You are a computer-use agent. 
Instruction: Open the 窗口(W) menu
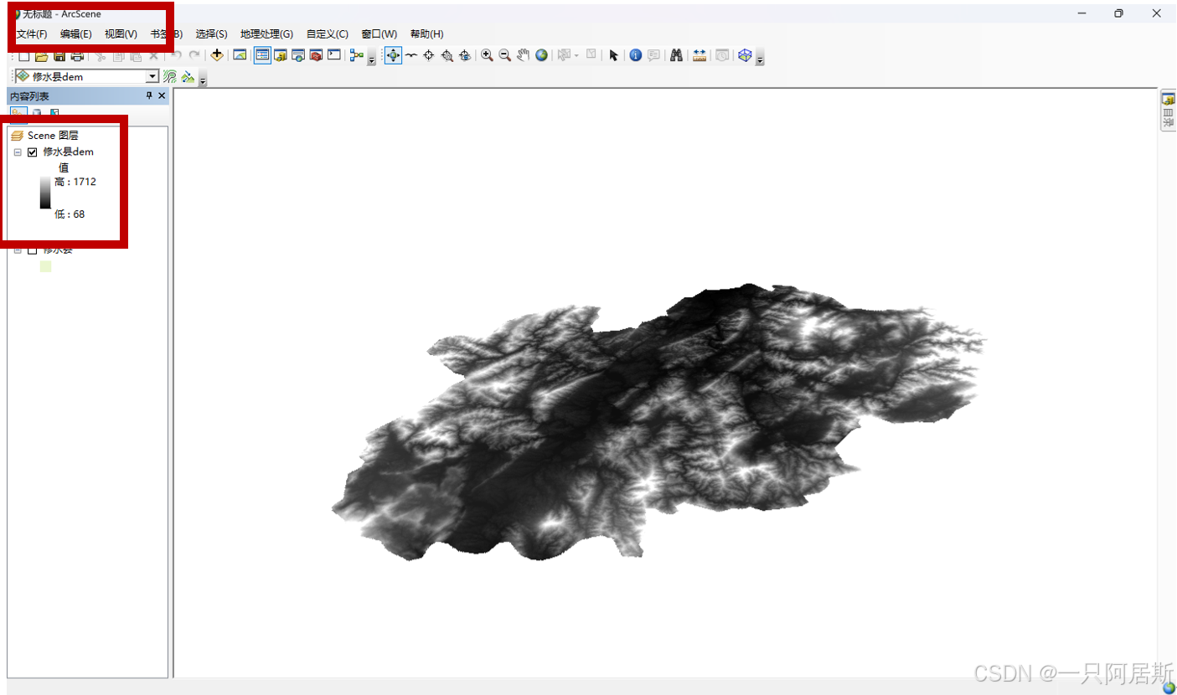(x=379, y=34)
